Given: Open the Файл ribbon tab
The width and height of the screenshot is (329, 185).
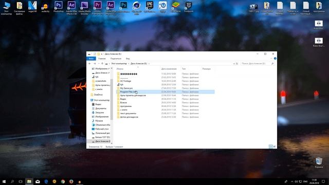Looking at the screenshot, I should click(x=91, y=59).
